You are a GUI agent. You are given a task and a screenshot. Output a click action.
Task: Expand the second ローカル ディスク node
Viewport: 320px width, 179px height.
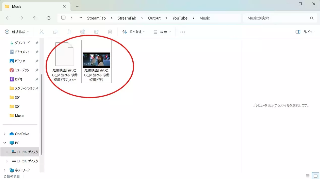tap(7, 161)
